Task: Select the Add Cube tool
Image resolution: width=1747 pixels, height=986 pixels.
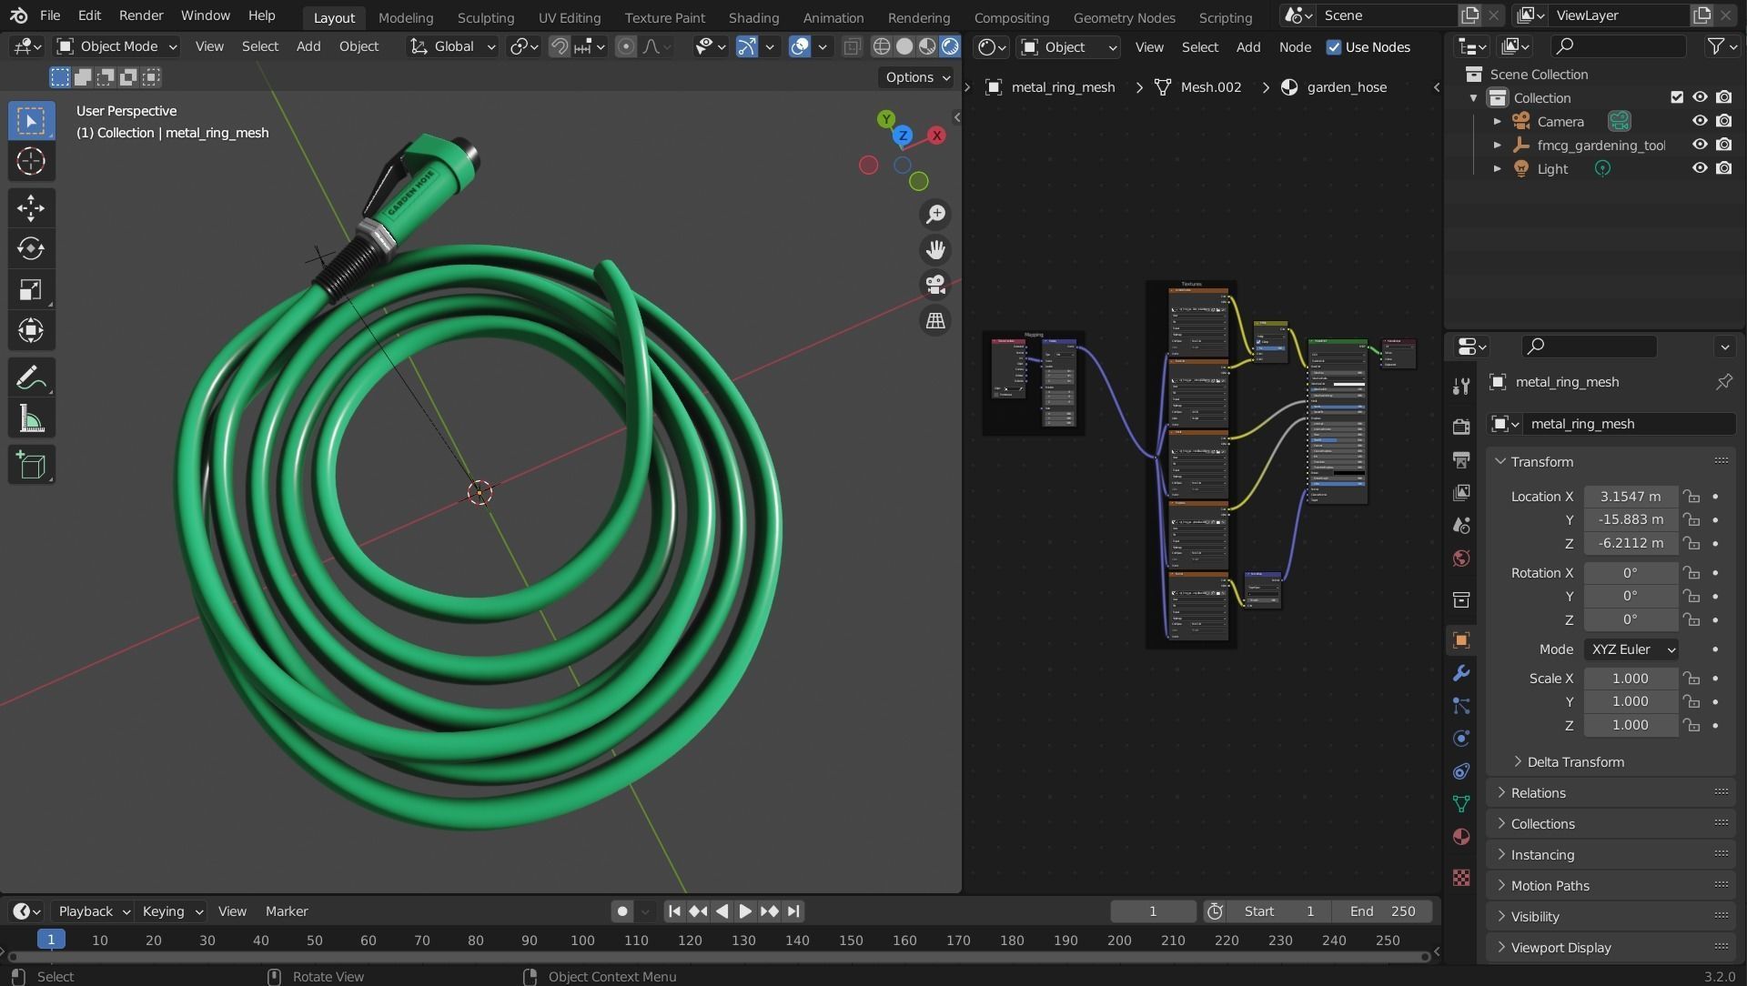Action: pyautogui.click(x=31, y=465)
